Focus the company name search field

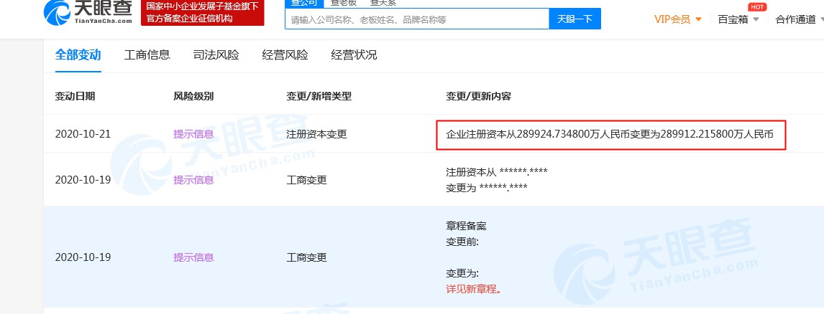[x=417, y=19]
